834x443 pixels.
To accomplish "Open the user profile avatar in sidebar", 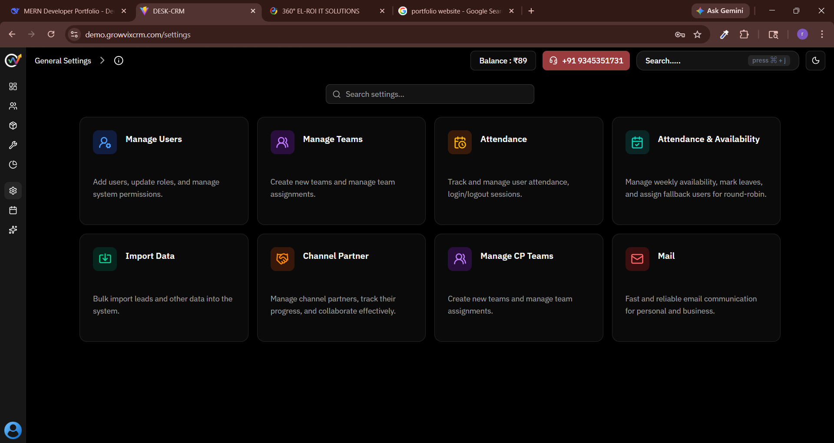I will [x=13, y=430].
